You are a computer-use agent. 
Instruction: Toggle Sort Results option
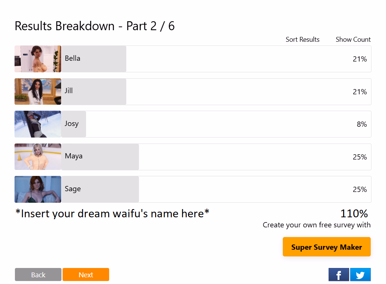click(303, 40)
